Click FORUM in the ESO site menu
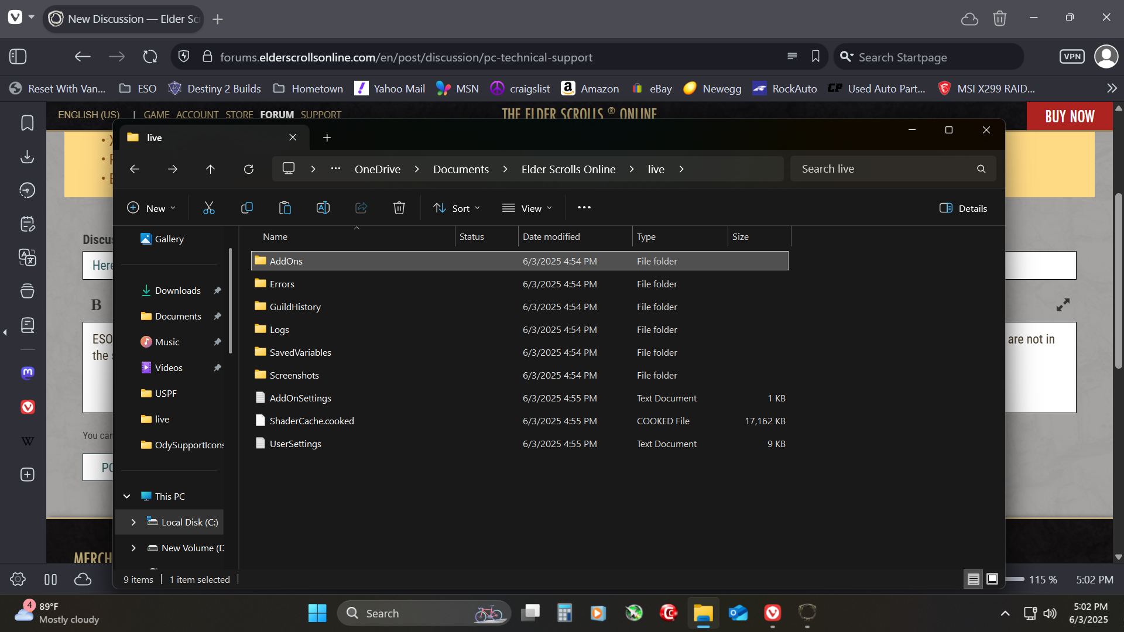Image resolution: width=1124 pixels, height=632 pixels. click(x=277, y=115)
